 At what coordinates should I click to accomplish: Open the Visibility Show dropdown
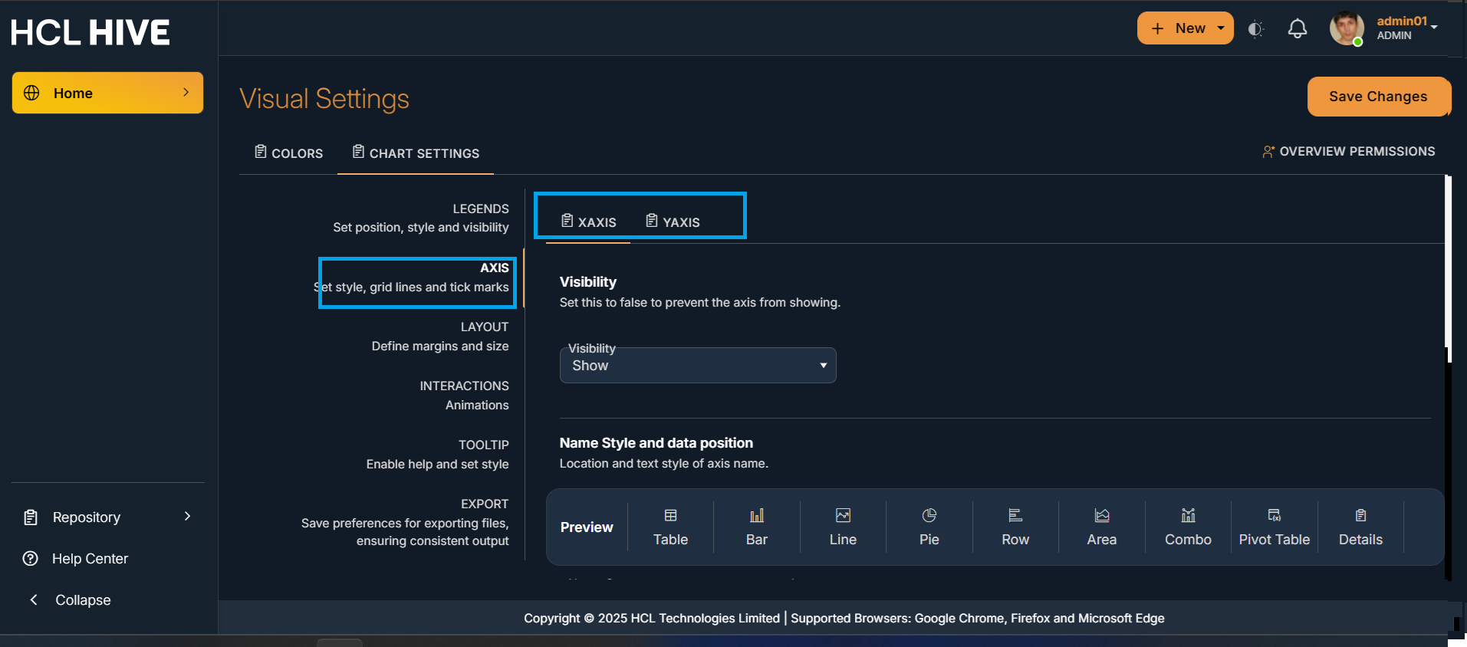tap(697, 366)
